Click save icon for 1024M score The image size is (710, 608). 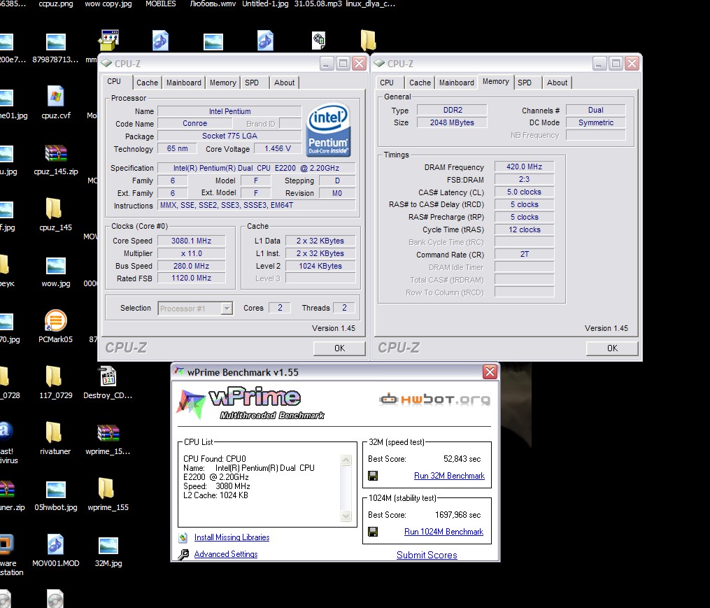point(373,532)
